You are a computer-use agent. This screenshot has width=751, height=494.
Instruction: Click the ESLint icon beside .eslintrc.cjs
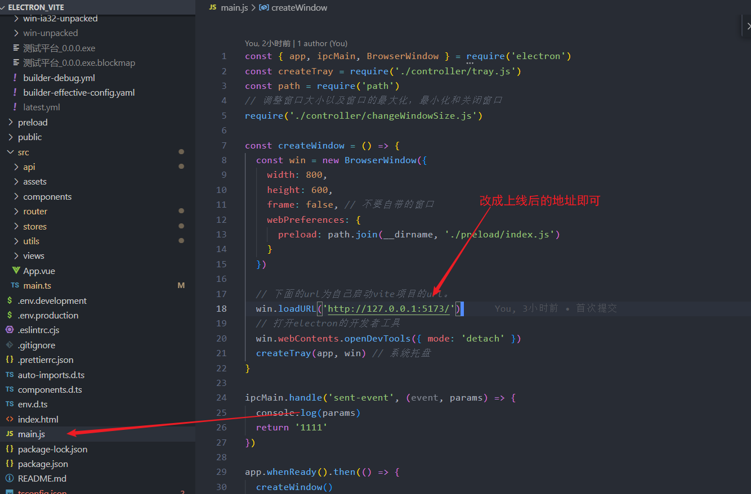[10, 330]
